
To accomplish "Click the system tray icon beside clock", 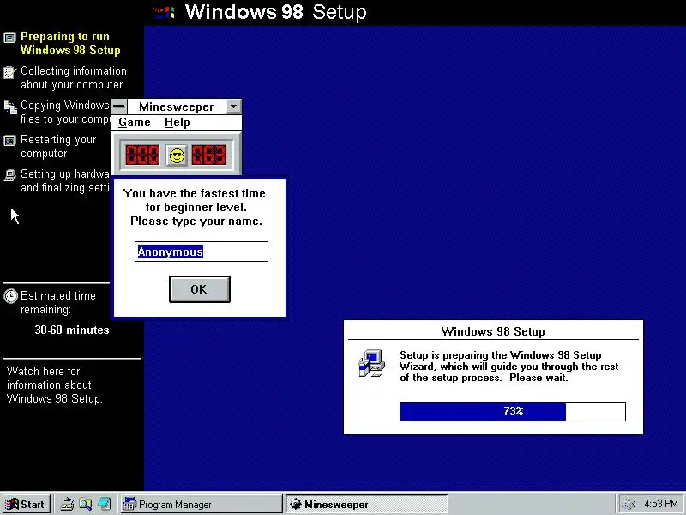I will [x=629, y=505].
